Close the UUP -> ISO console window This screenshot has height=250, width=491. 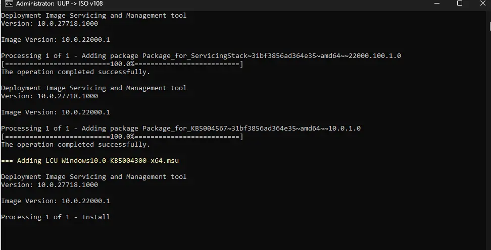pyautogui.click(x=482, y=4)
